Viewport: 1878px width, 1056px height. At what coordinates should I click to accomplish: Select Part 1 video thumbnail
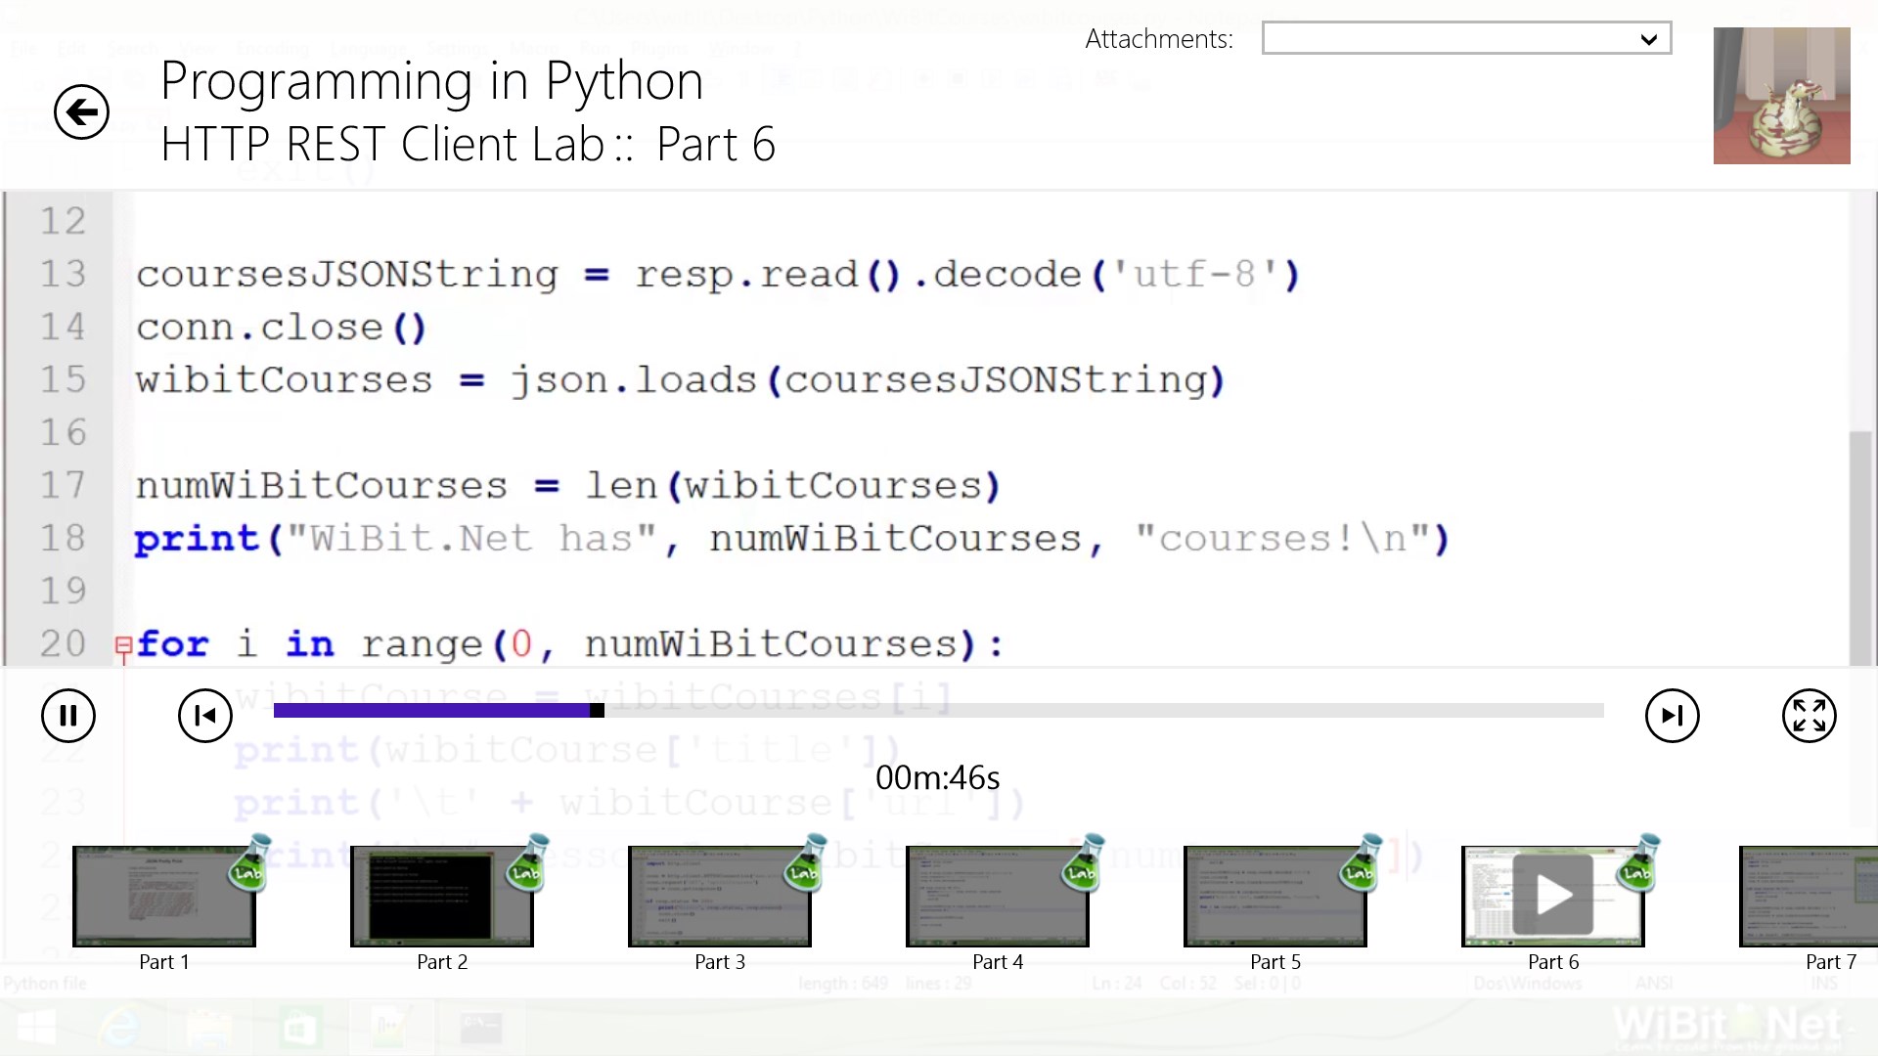[x=163, y=897]
